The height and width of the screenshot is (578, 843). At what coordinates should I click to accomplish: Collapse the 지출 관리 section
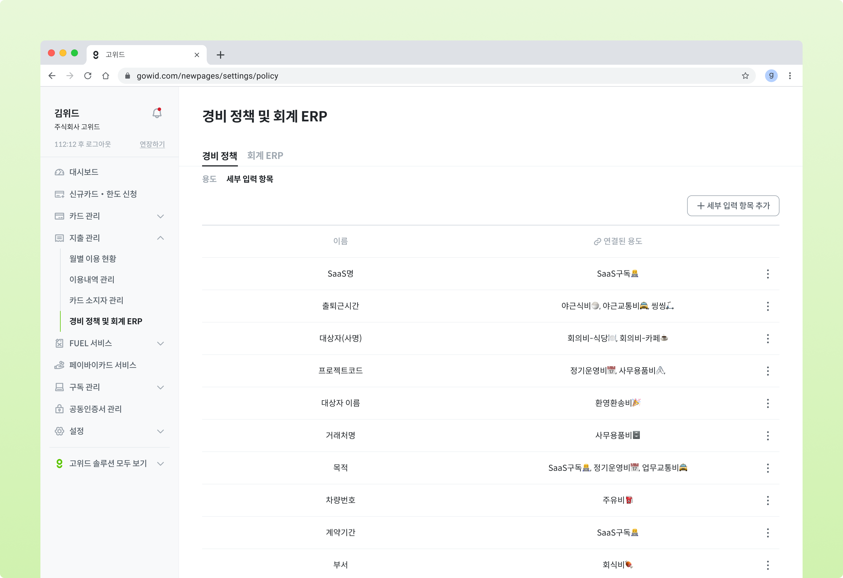pyautogui.click(x=160, y=238)
